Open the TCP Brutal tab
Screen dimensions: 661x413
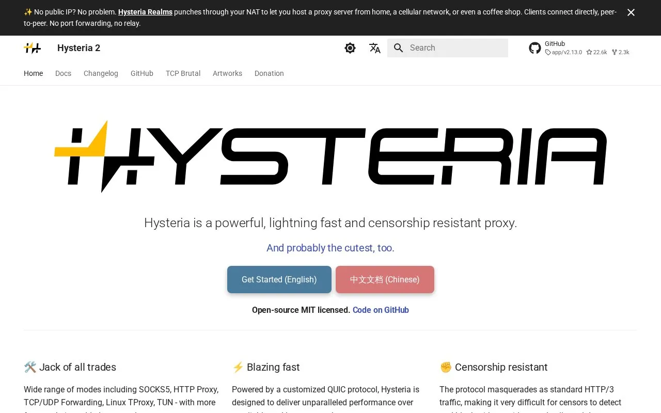pyautogui.click(x=183, y=73)
